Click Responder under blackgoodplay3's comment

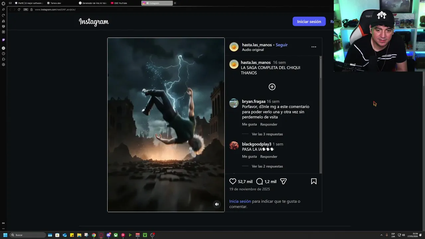269,157
